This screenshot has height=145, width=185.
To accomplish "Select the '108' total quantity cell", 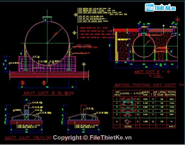I will tap(162, 107).
